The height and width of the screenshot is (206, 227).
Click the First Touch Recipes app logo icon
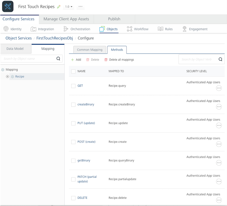coord(8,6)
